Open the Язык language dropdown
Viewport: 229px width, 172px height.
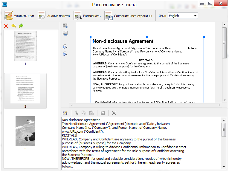pos(183,16)
